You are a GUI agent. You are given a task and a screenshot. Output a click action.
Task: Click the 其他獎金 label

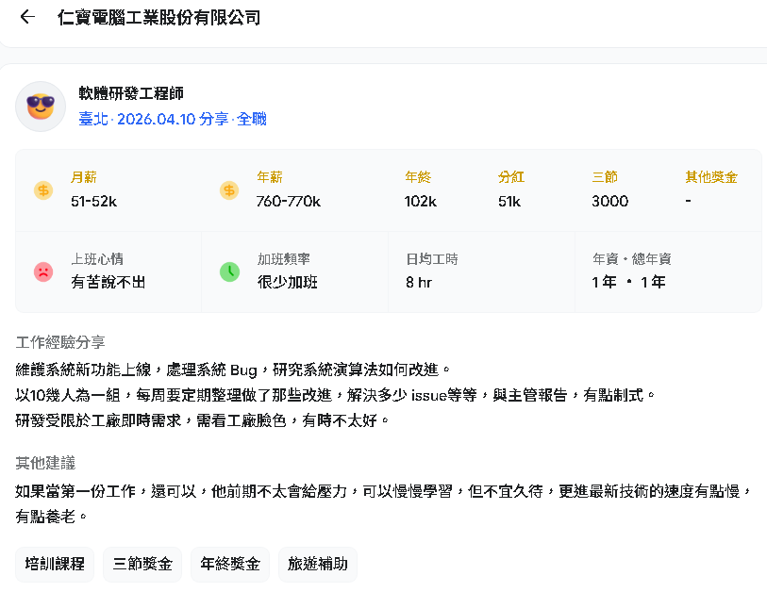pos(711,177)
